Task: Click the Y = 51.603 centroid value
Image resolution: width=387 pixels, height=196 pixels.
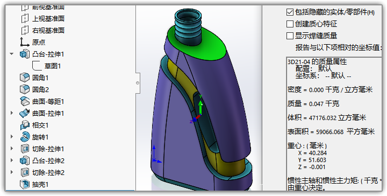Action: click(312, 160)
